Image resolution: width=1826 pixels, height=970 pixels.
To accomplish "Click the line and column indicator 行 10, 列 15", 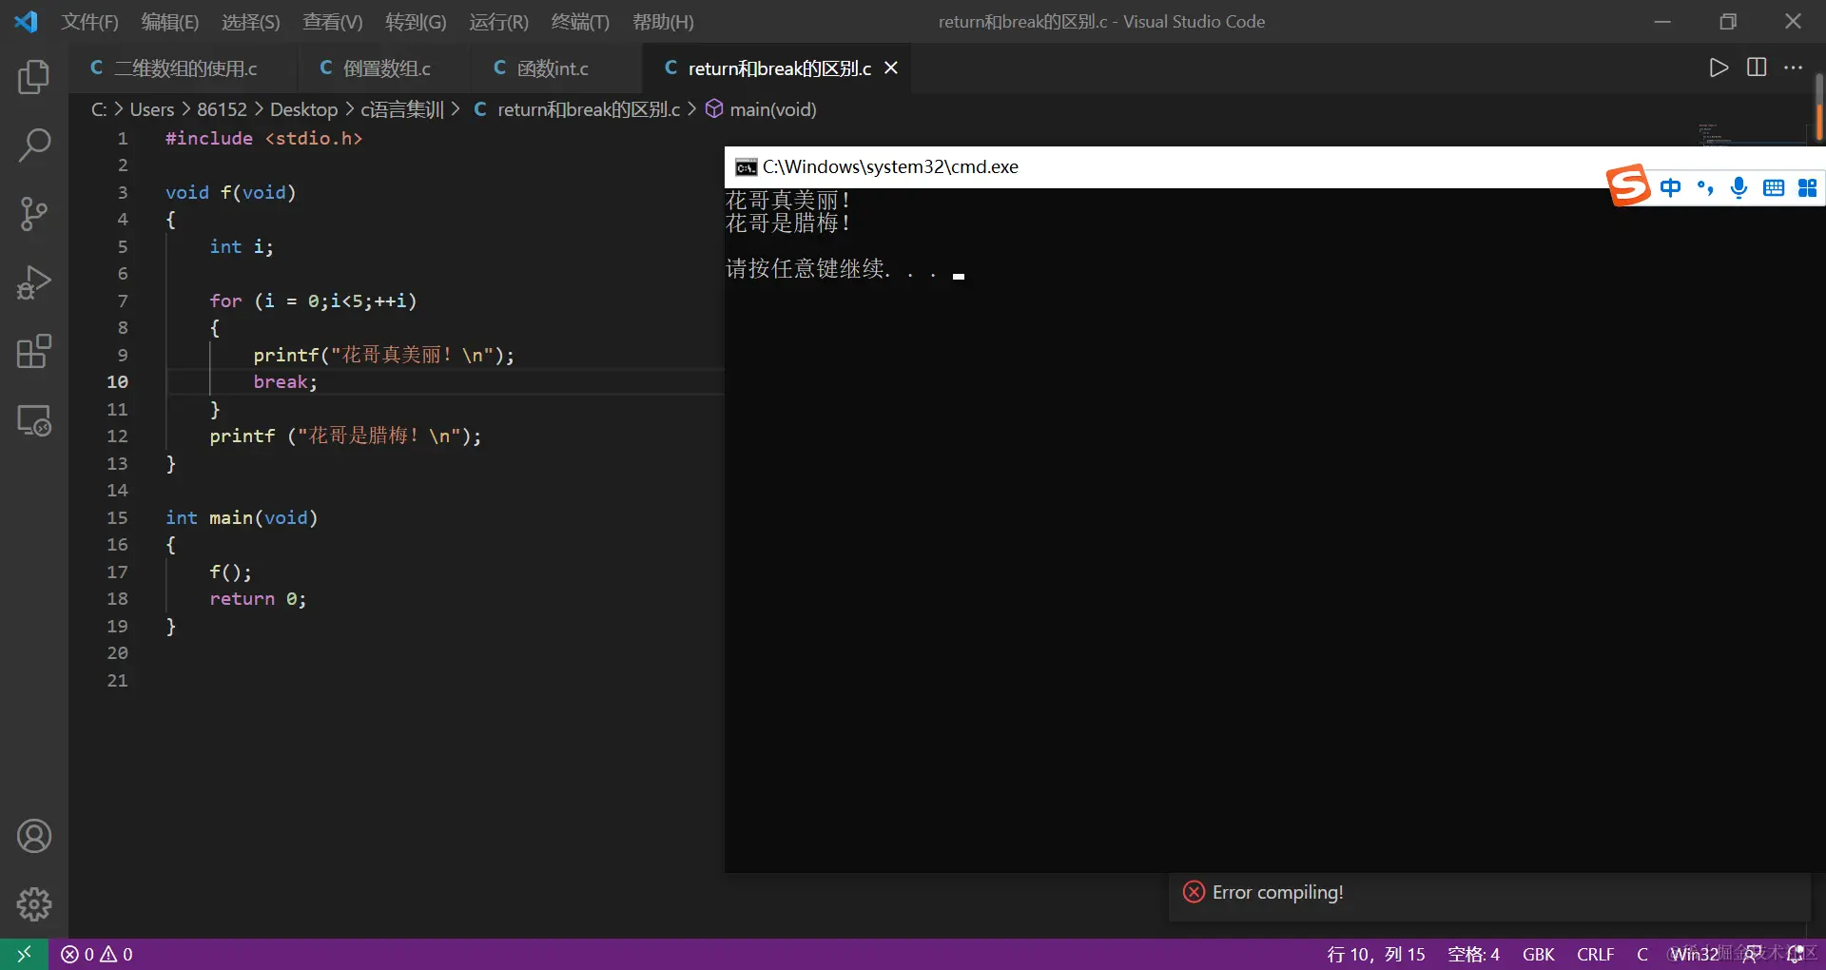I will click(1376, 954).
